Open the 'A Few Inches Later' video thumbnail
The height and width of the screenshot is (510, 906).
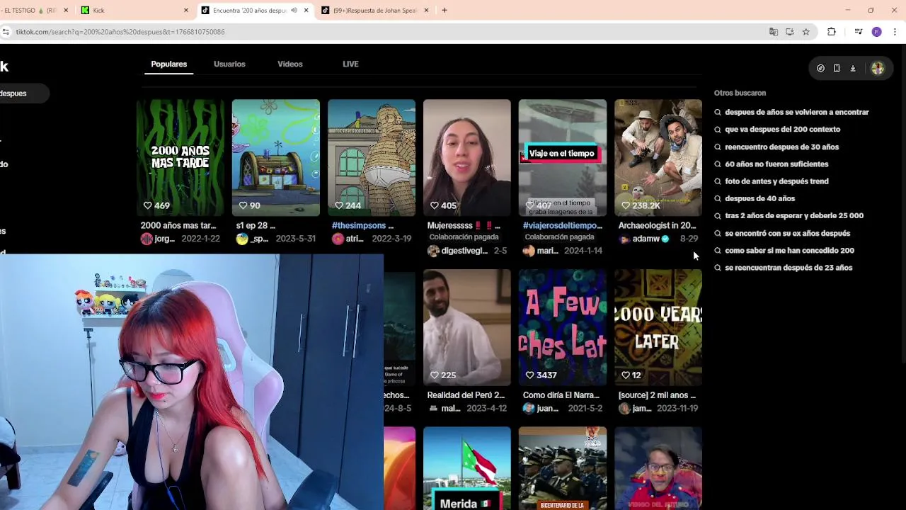click(563, 327)
